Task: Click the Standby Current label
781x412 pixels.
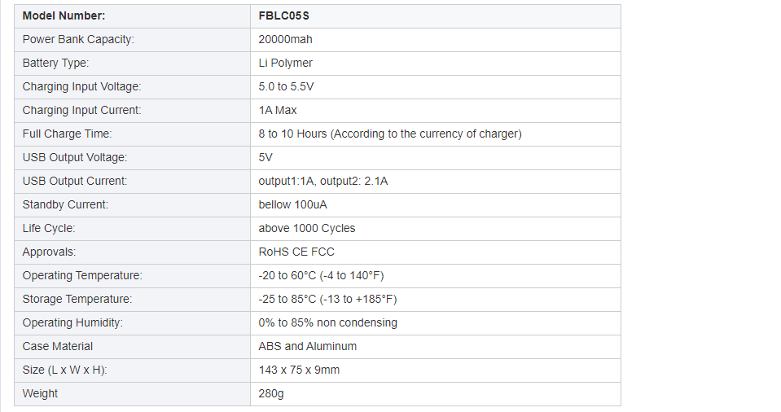Action: click(x=65, y=204)
